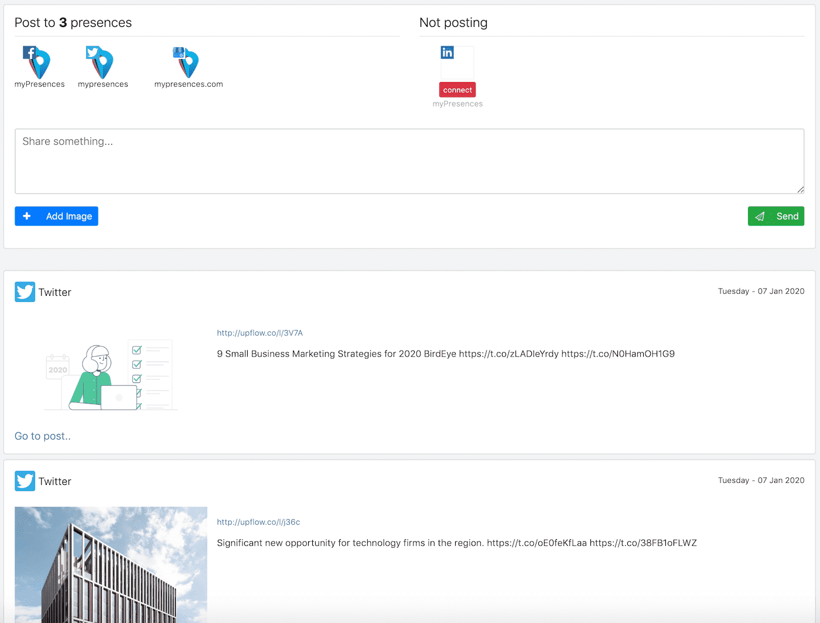
Task: Select the Facebook myPresences presence icon
Action: (x=38, y=62)
